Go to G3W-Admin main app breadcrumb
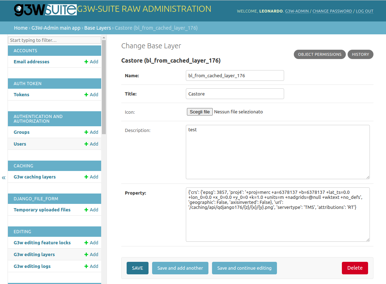 [x=56, y=28]
